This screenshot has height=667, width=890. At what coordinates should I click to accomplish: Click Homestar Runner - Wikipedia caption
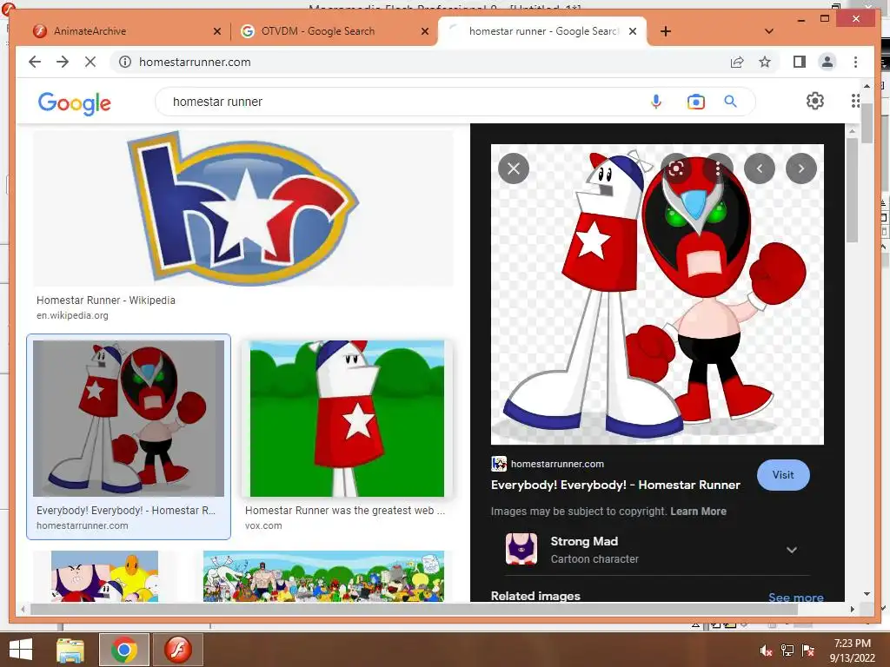click(x=105, y=300)
